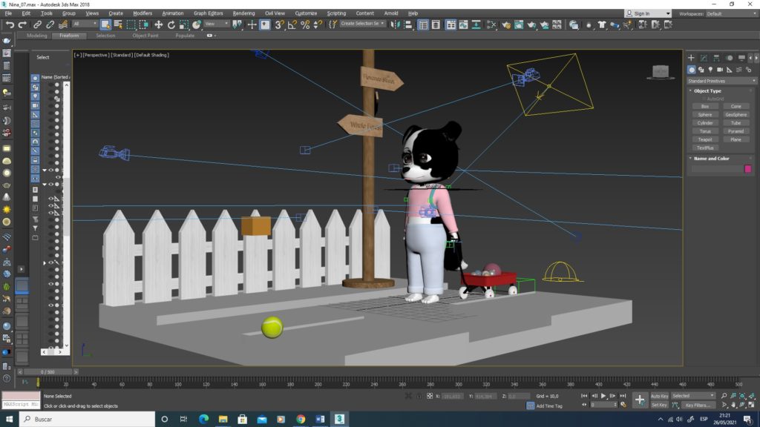Select the Move tool in the toolbar
Screen dimensions: 760x427
click(159, 24)
